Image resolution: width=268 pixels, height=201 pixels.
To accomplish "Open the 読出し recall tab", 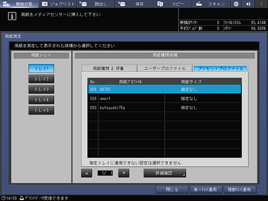I will [96, 4].
